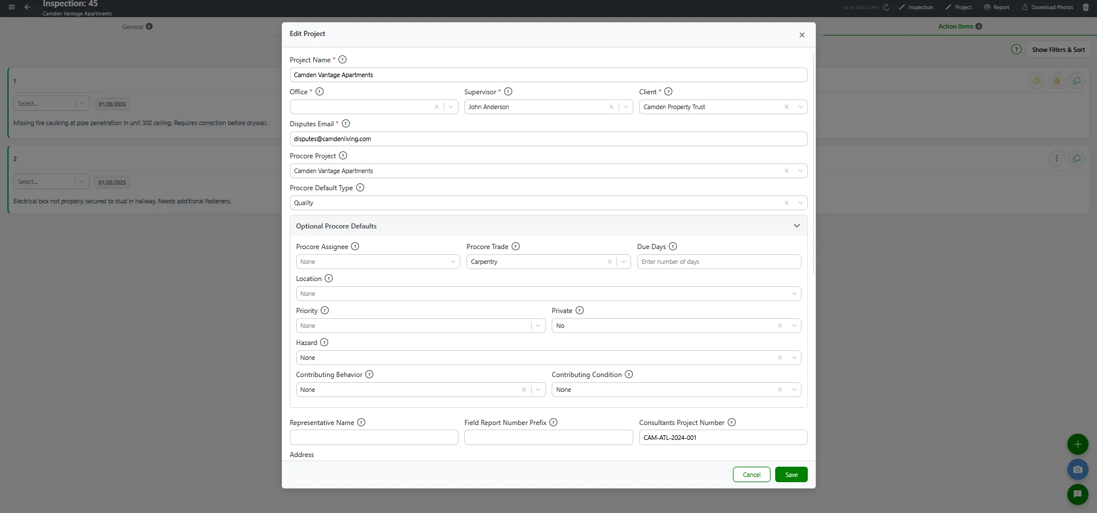This screenshot has width=1097, height=513.
Task: Click help icon next to Contributing Behavior
Action: point(369,374)
